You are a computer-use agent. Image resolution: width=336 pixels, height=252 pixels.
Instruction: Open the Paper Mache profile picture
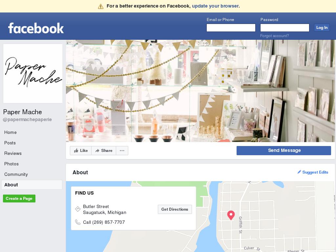click(x=33, y=73)
